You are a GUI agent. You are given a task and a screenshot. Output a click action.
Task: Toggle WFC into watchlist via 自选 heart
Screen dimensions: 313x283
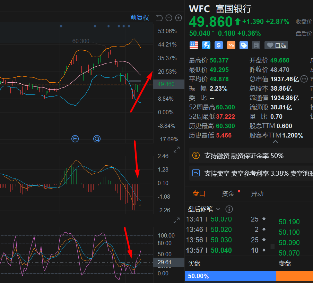276,45
